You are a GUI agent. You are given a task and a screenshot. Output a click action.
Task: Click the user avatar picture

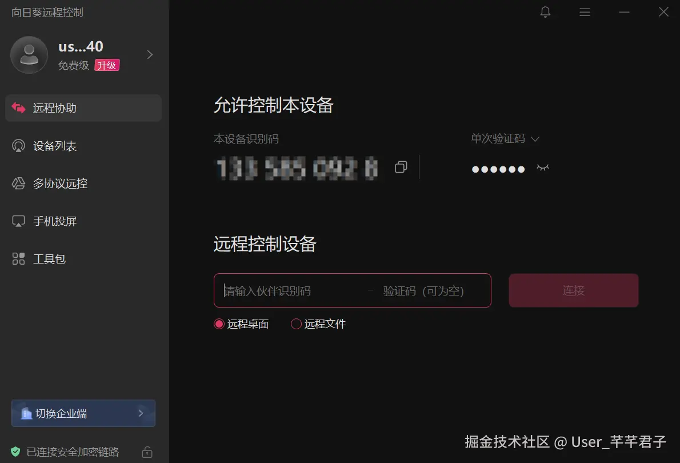coord(29,55)
